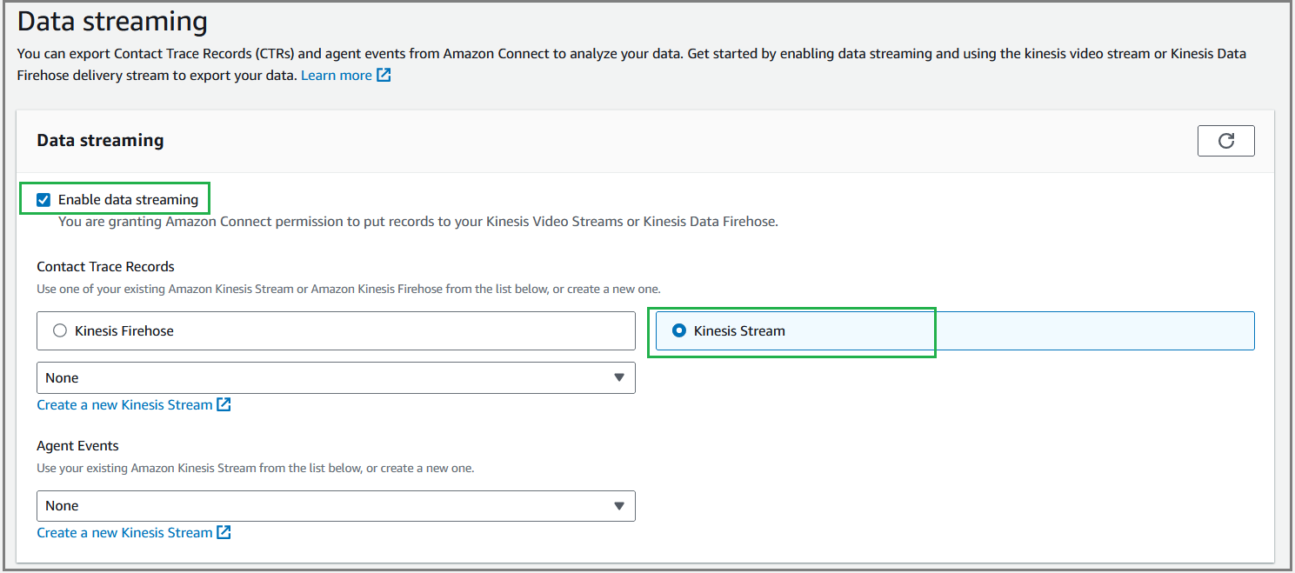This screenshot has height=573, width=1295.
Task: Click the 'Use your existing Amazon Kinesis Stream' hint
Action: (x=255, y=468)
